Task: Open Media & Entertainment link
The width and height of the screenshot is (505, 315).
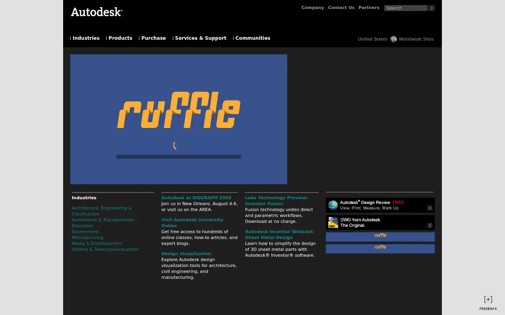Action: pyautogui.click(x=97, y=243)
